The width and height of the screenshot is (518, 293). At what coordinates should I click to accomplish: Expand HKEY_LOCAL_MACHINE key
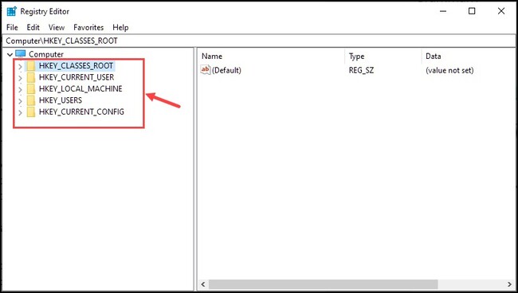click(20, 89)
